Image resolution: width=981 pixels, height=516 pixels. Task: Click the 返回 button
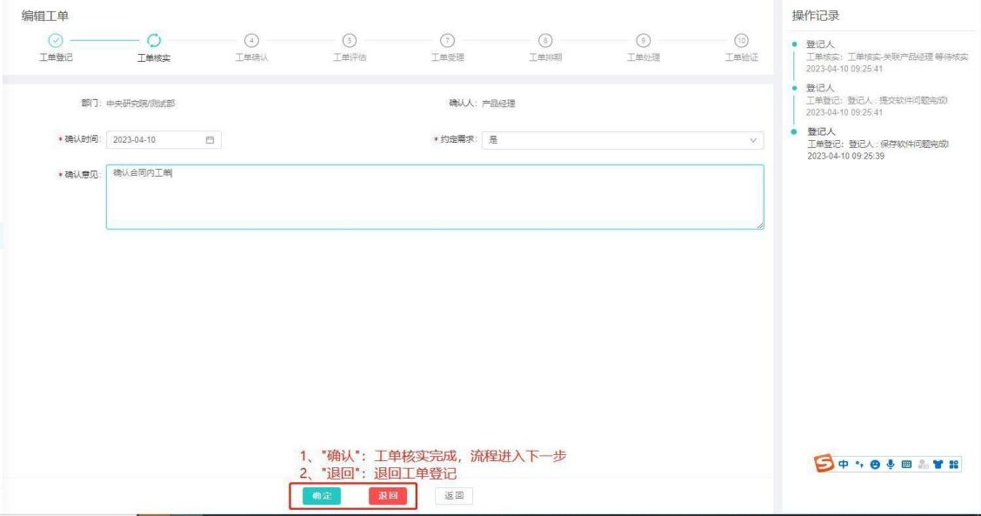453,495
